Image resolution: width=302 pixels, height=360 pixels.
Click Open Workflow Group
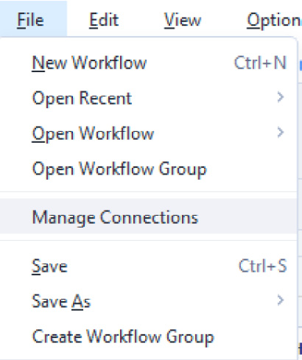[148, 169]
